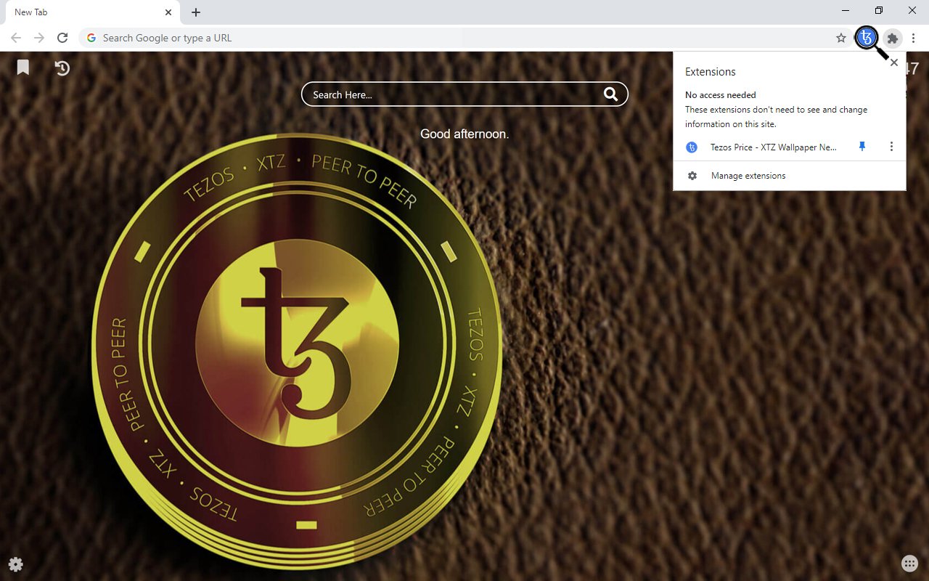
Task: Open the history clock icon
Action: point(62,68)
